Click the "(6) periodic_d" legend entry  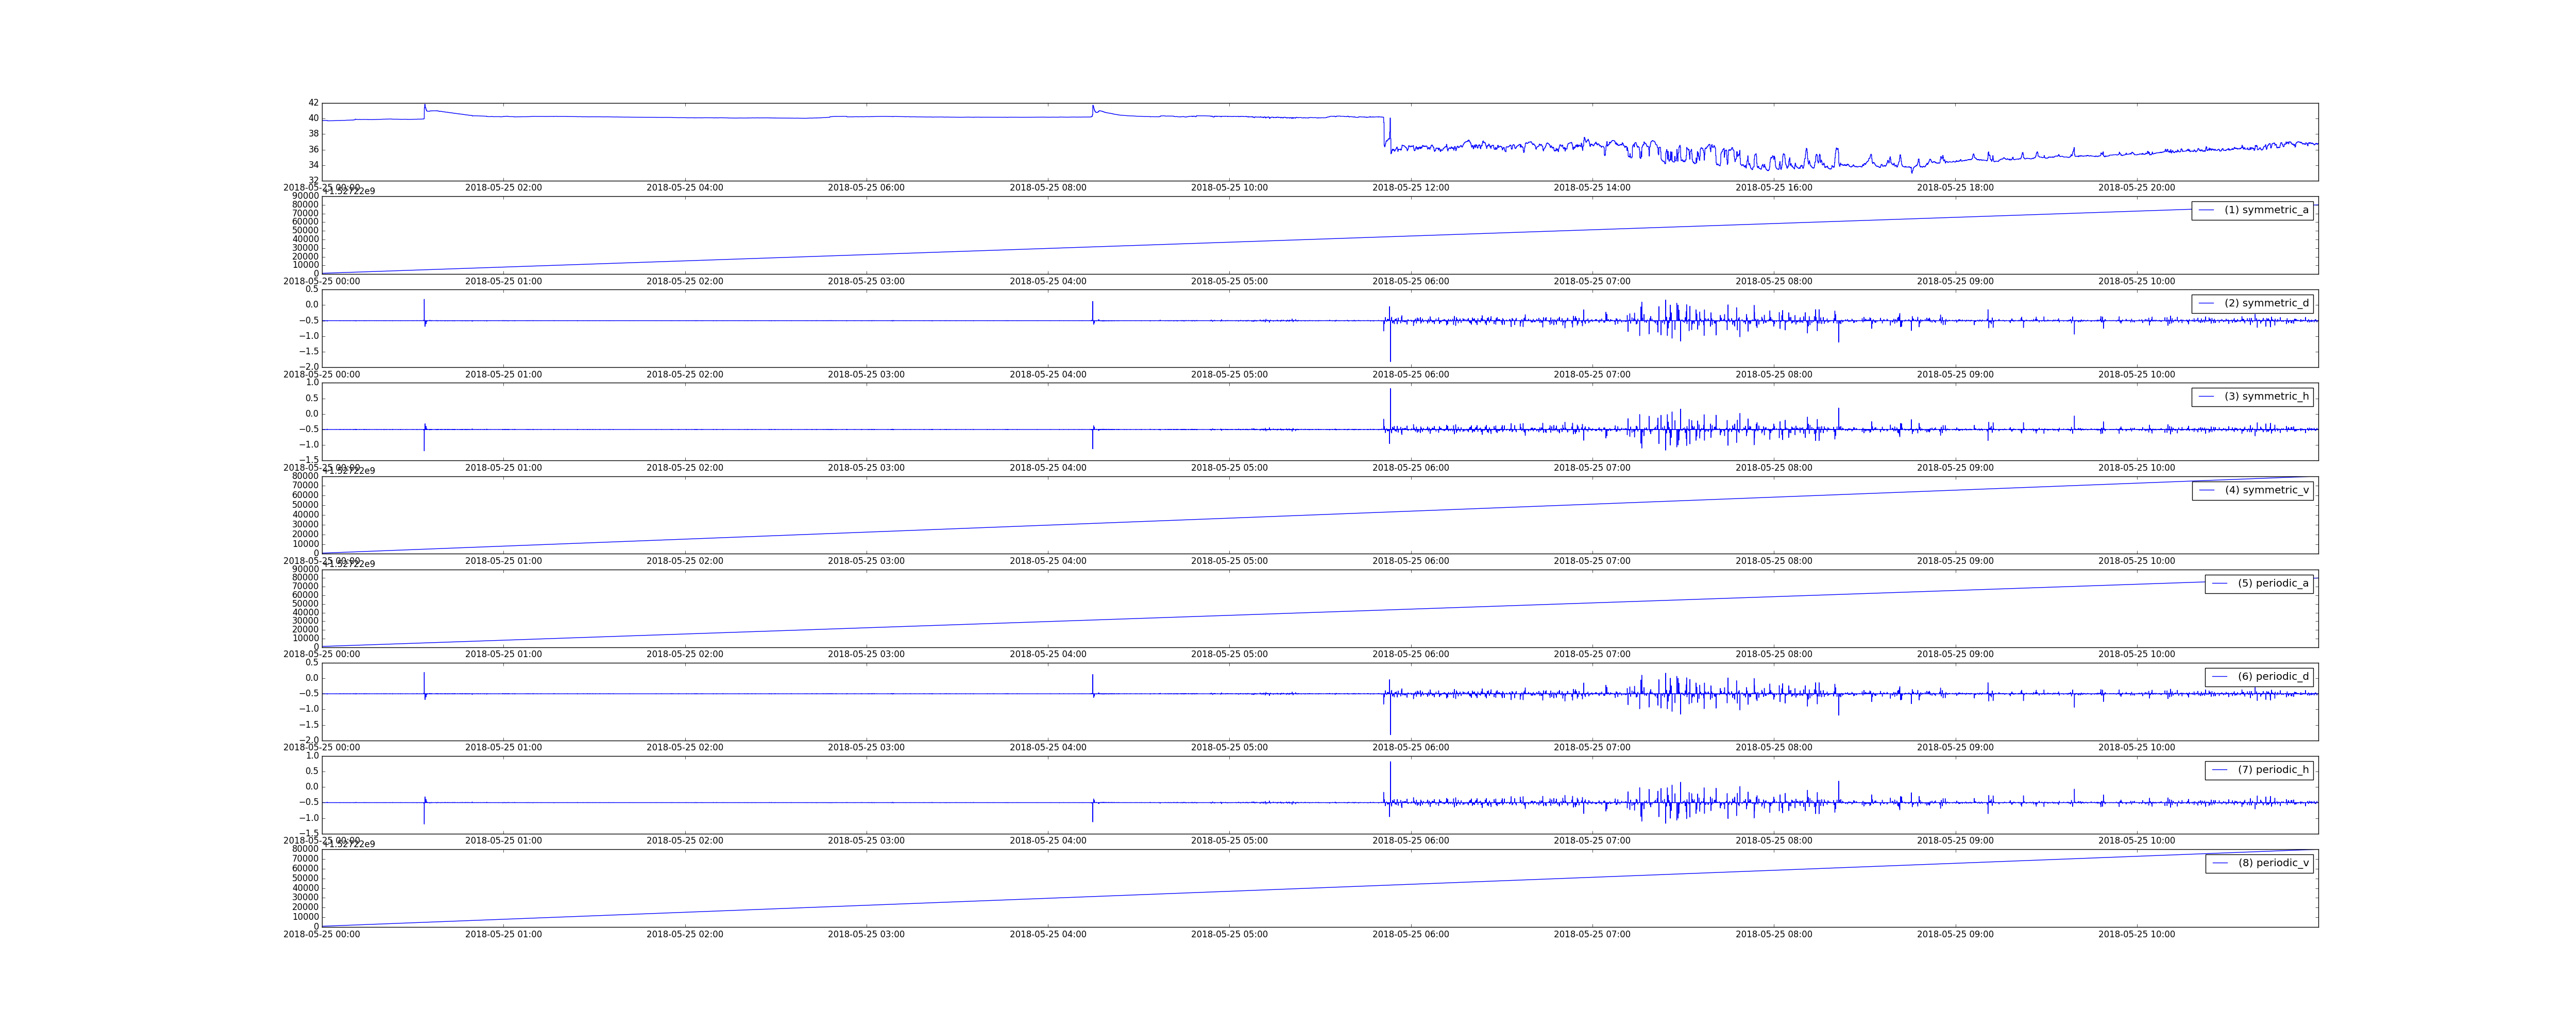click(2259, 676)
